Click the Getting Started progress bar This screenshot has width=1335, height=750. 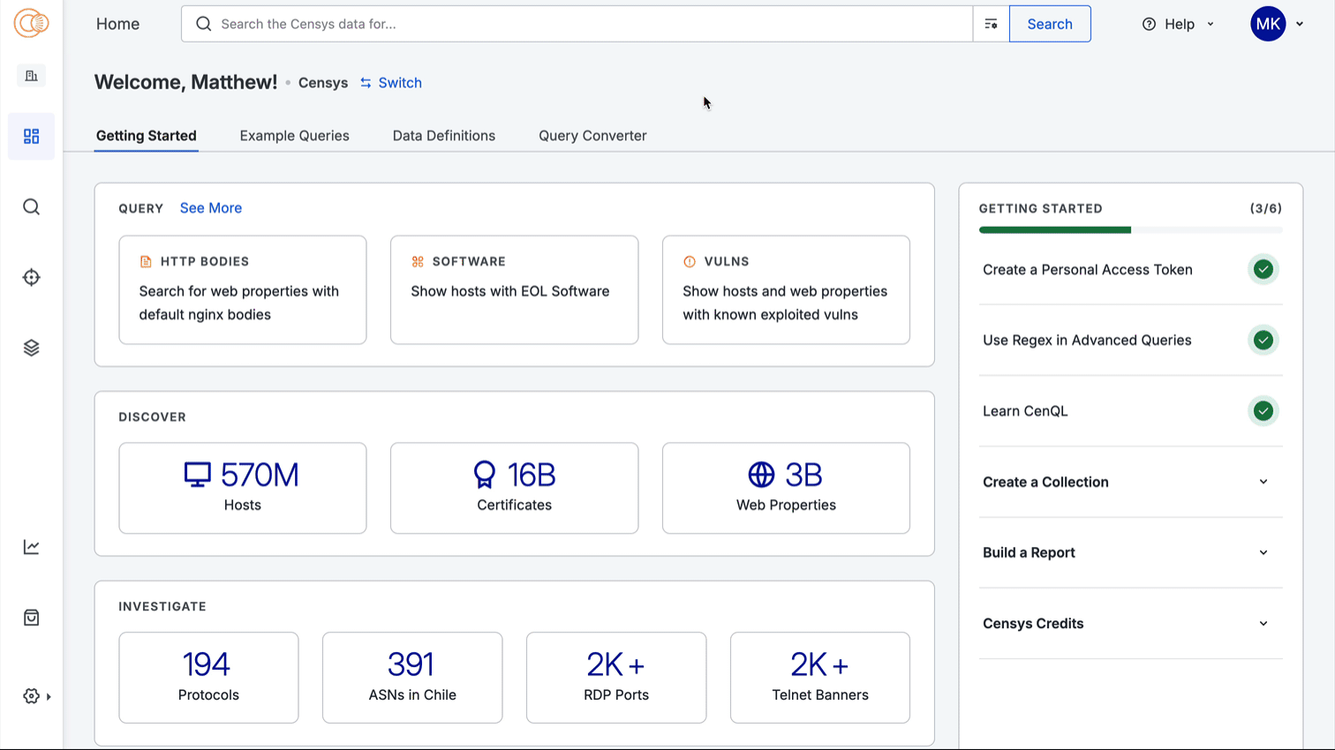tap(1129, 230)
